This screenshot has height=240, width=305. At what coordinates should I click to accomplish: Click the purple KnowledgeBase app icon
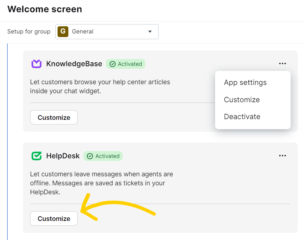tap(37, 64)
